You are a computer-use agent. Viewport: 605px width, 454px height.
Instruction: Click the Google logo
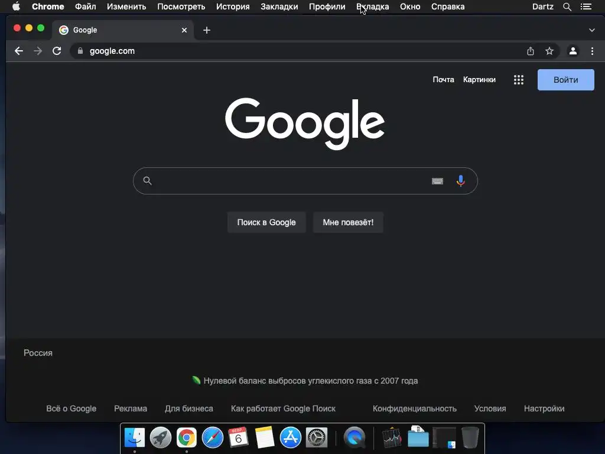(305, 124)
